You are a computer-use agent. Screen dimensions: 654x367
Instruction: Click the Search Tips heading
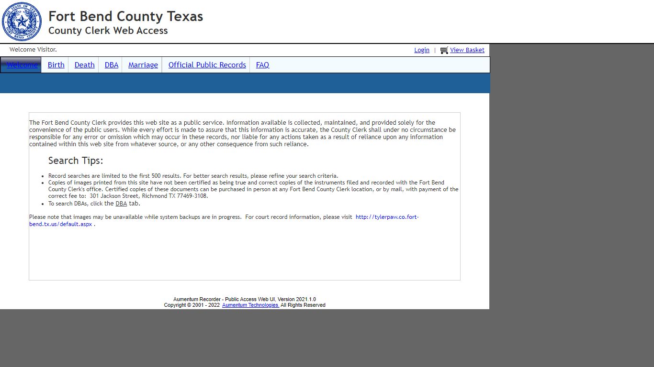(x=76, y=161)
